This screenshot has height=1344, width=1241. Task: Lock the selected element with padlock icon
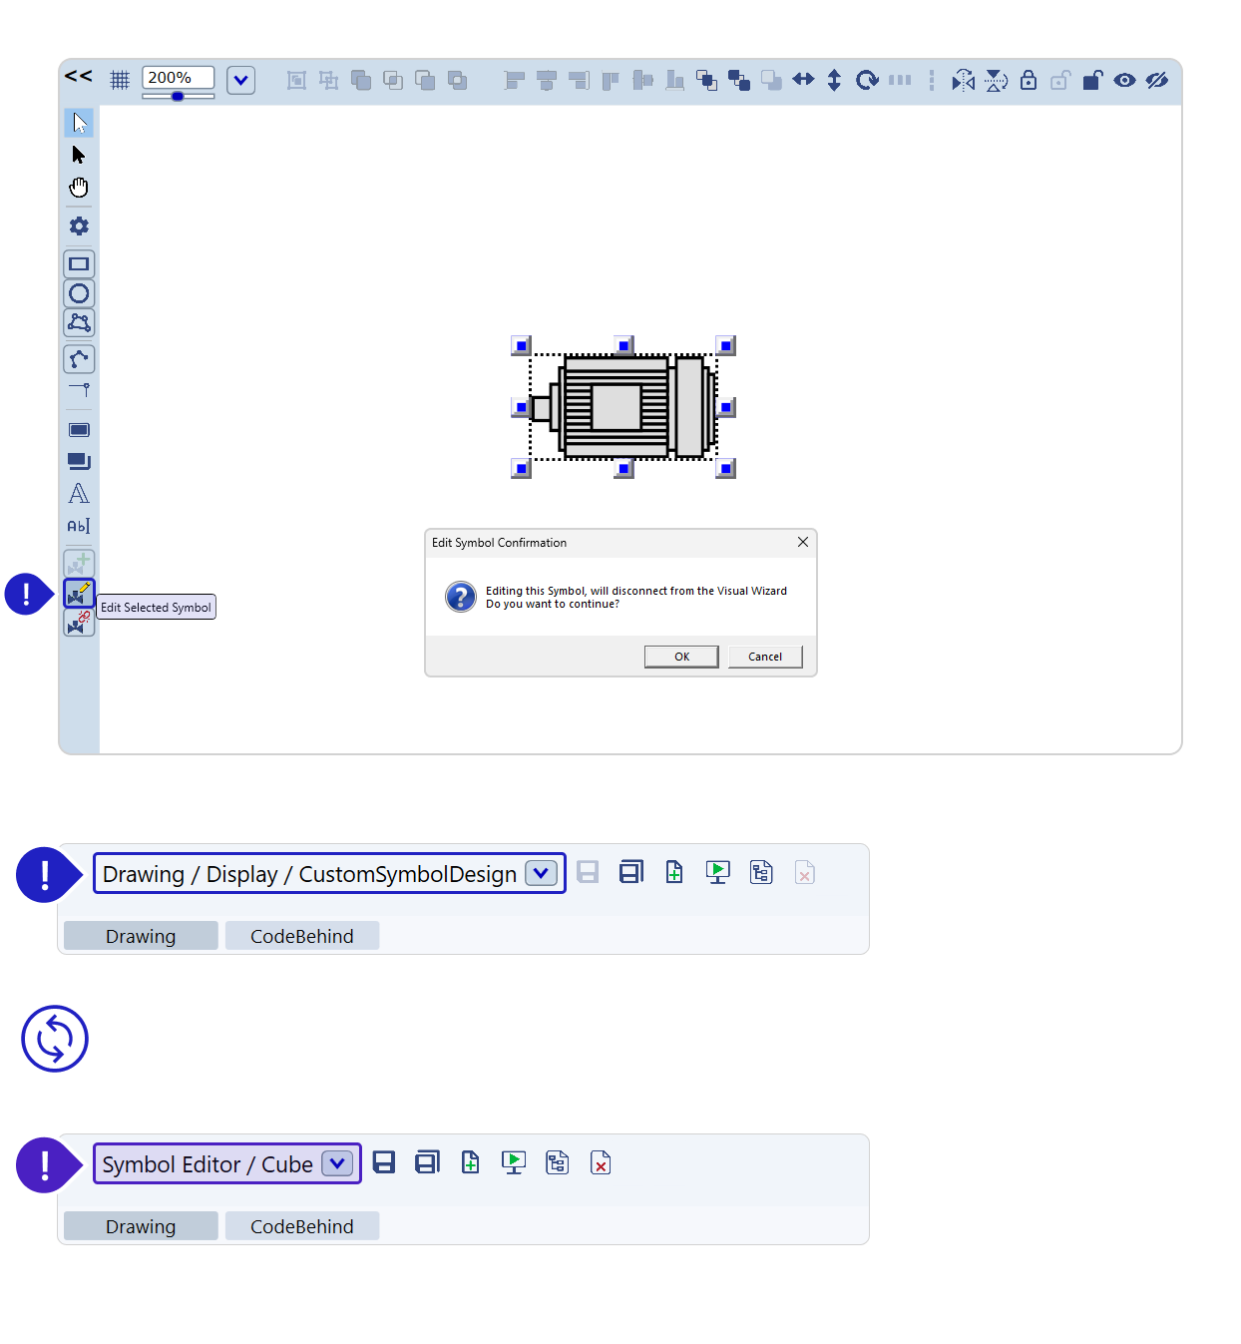[1029, 80]
